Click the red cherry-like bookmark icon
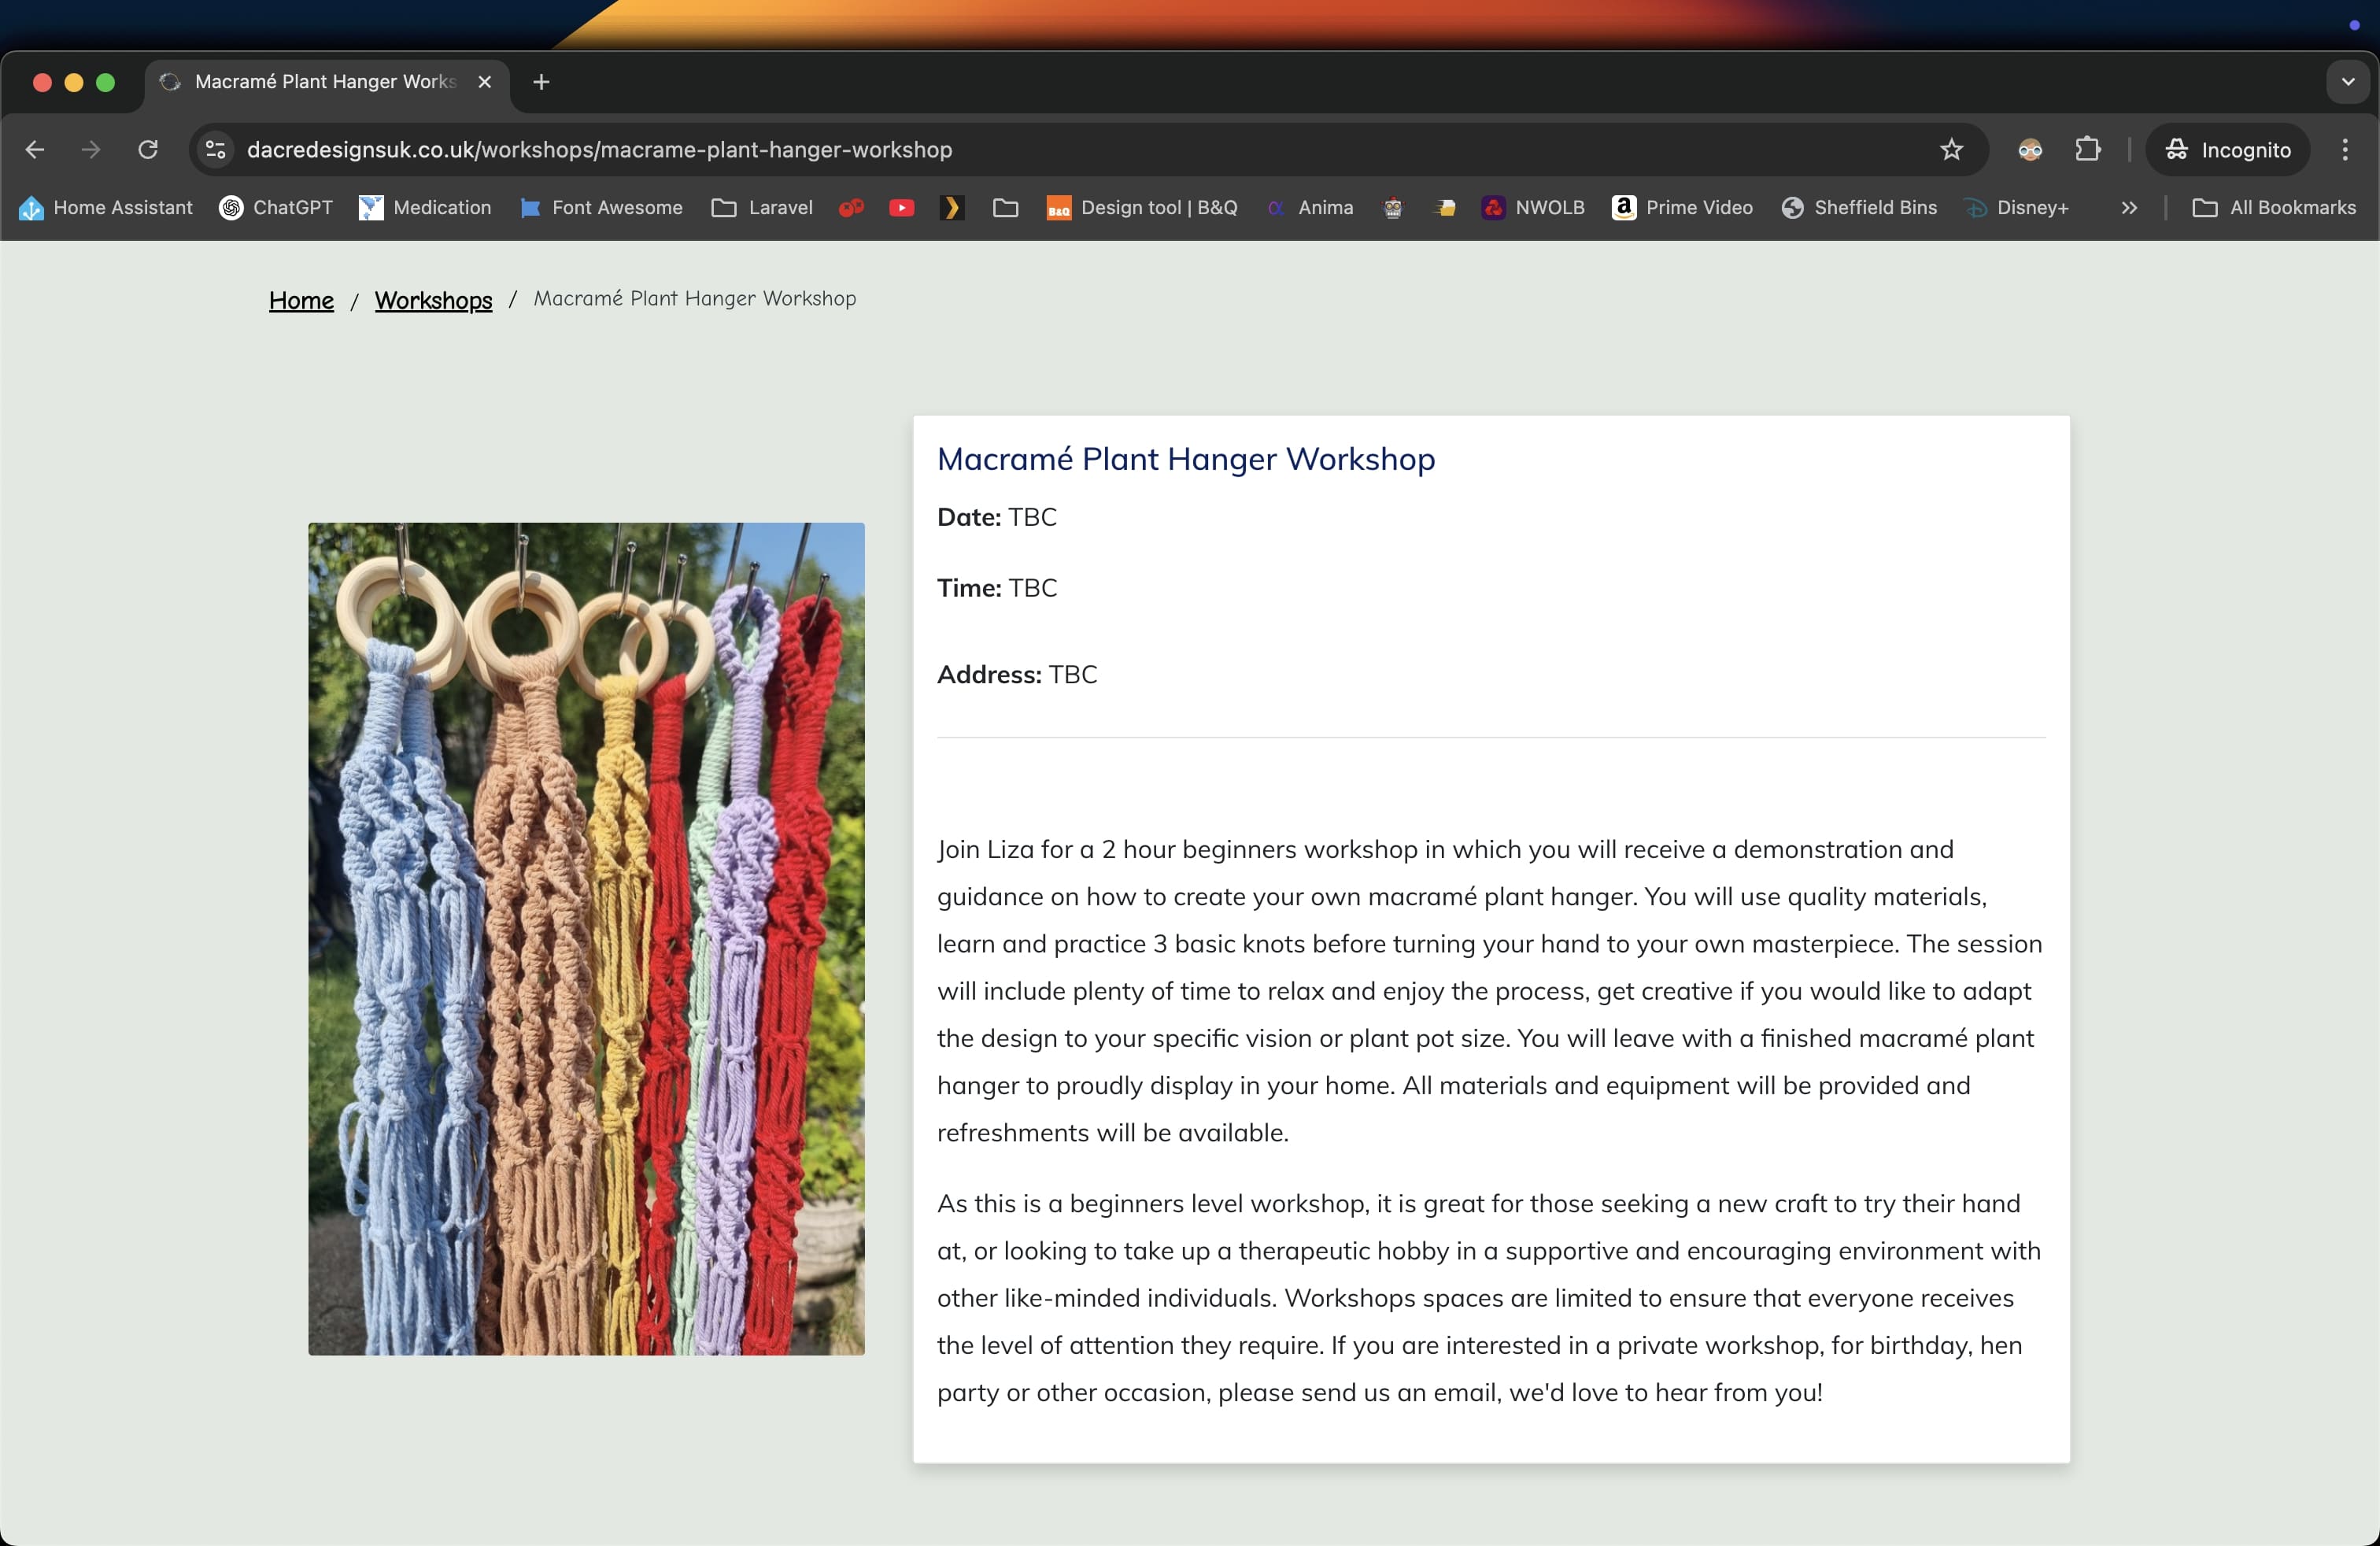Image resolution: width=2380 pixels, height=1546 pixels. 851,208
